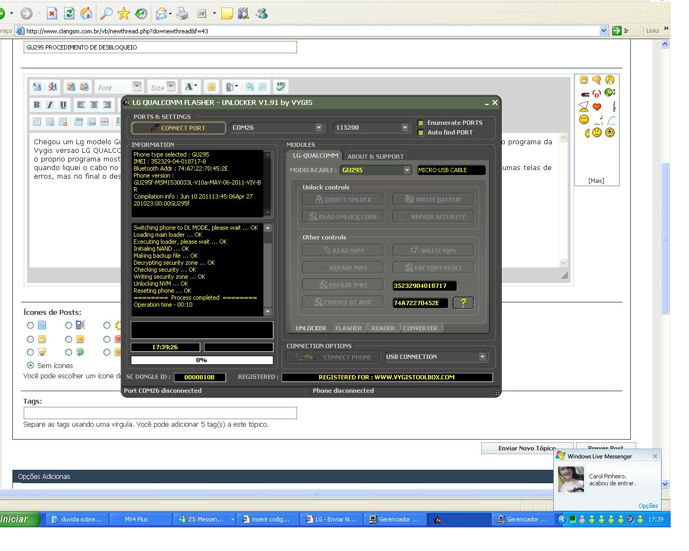Center align text in post editor

pos(94,105)
